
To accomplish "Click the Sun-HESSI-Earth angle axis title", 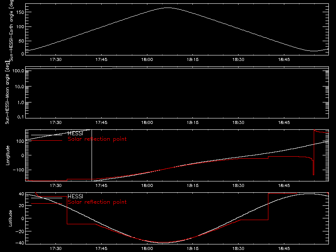I will [x=11, y=30].
